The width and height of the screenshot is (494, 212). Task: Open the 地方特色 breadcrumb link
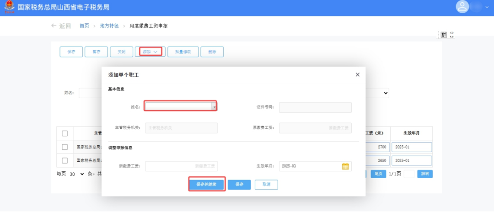109,26
